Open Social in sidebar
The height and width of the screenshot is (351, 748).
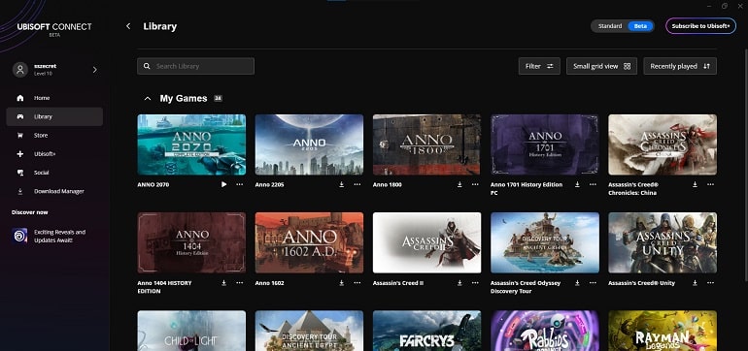[54, 173]
